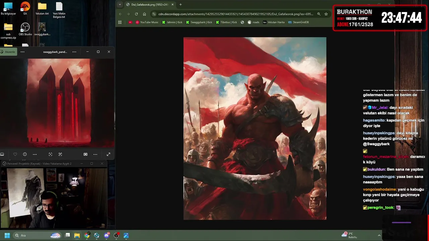Open Yeni Metin Belgesi.txt file
429x241 pixels.
pos(59,10)
